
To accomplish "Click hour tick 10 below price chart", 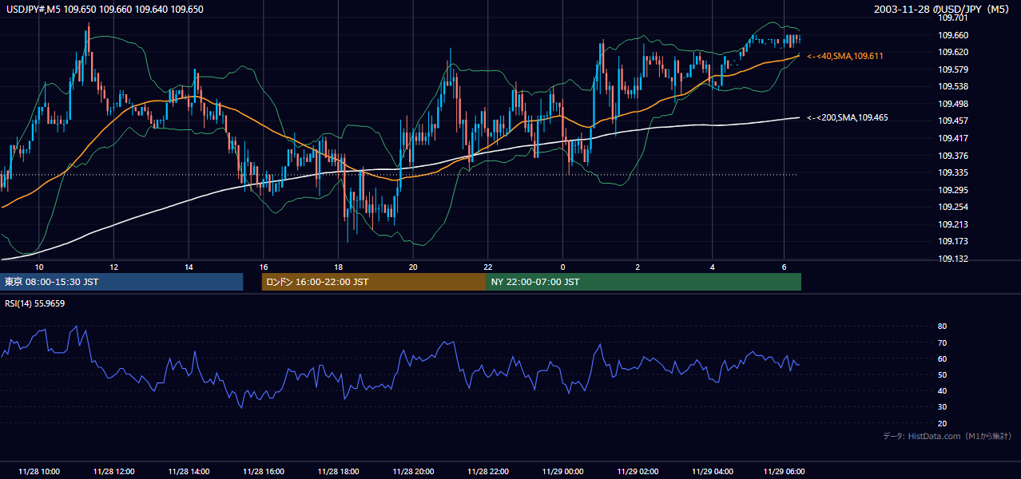I will pos(39,267).
